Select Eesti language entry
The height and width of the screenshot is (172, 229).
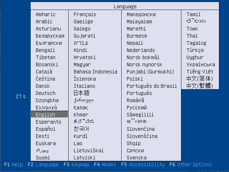[42, 136]
